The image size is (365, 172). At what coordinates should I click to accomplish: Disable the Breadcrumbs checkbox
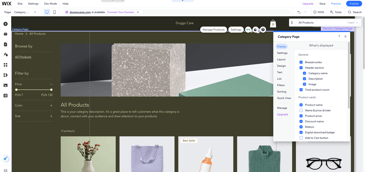[301, 62]
